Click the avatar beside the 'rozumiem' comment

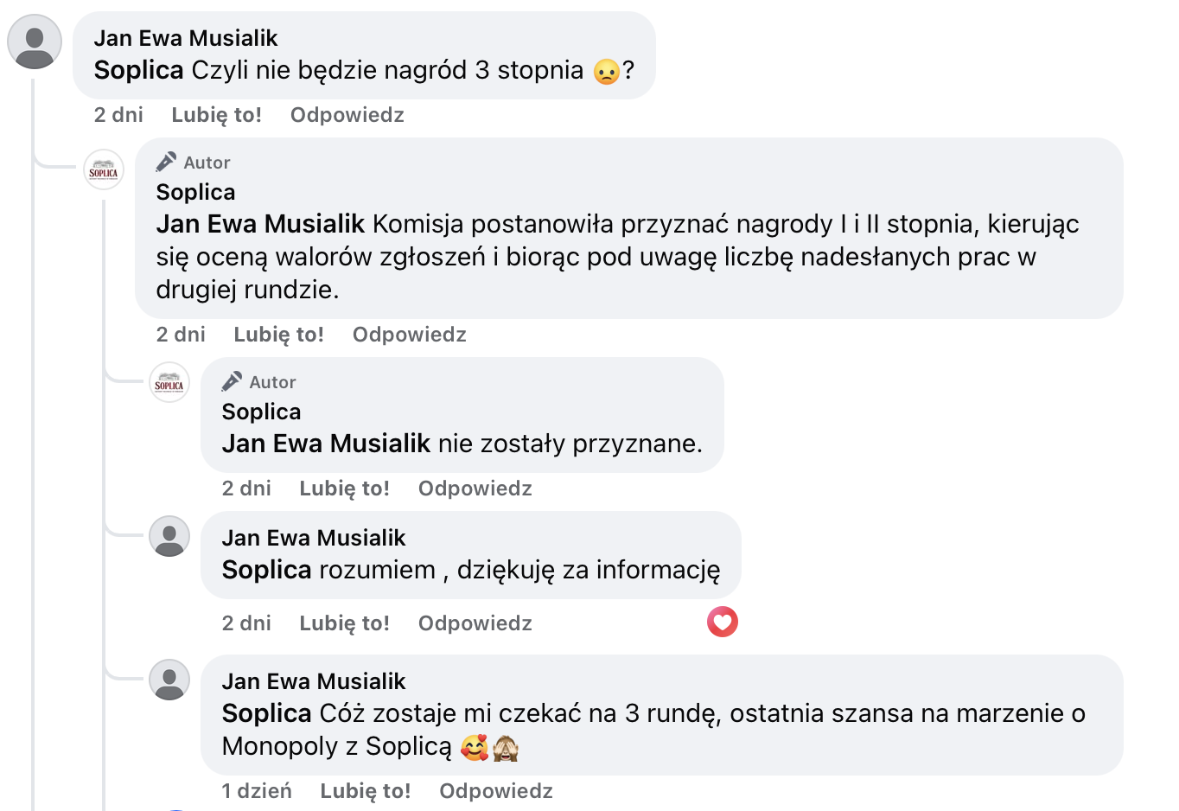(169, 536)
